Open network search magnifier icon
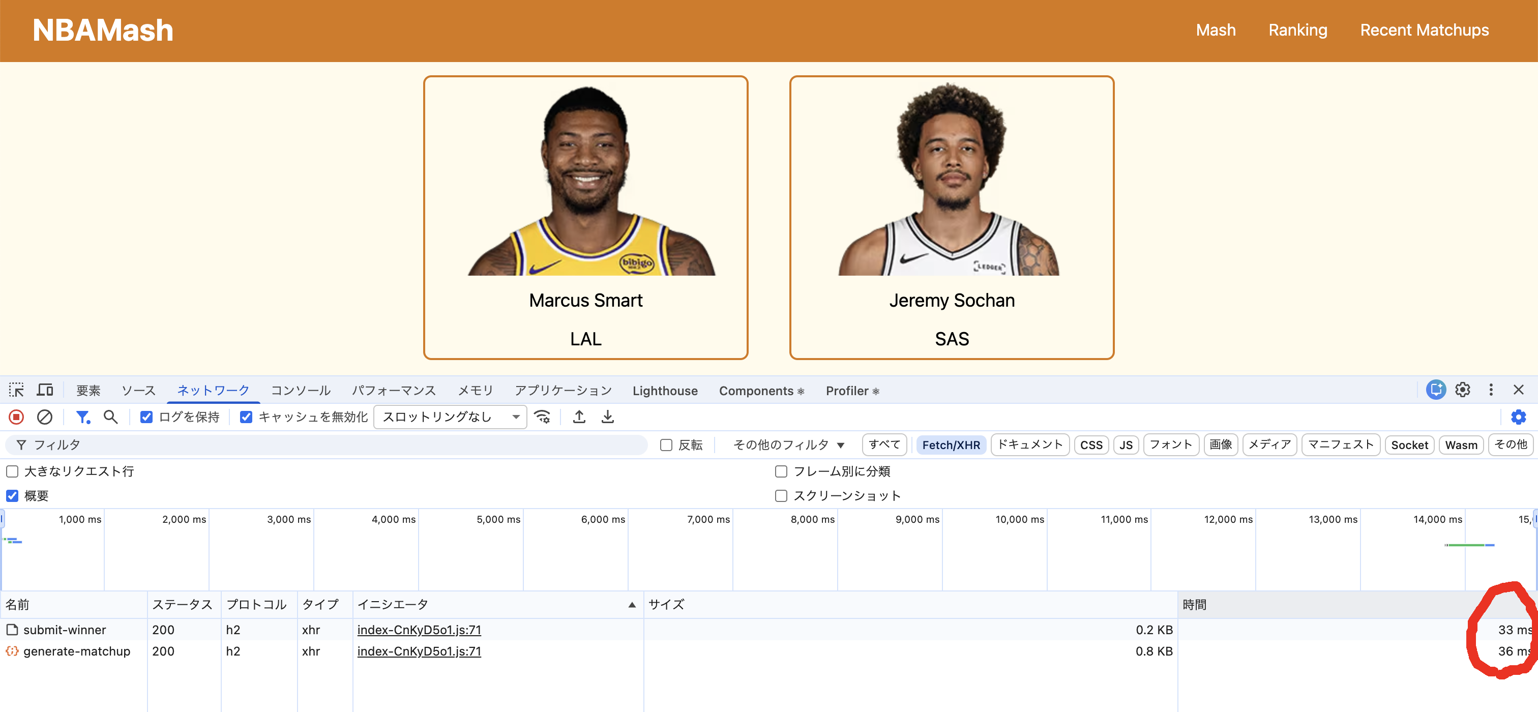 click(110, 417)
